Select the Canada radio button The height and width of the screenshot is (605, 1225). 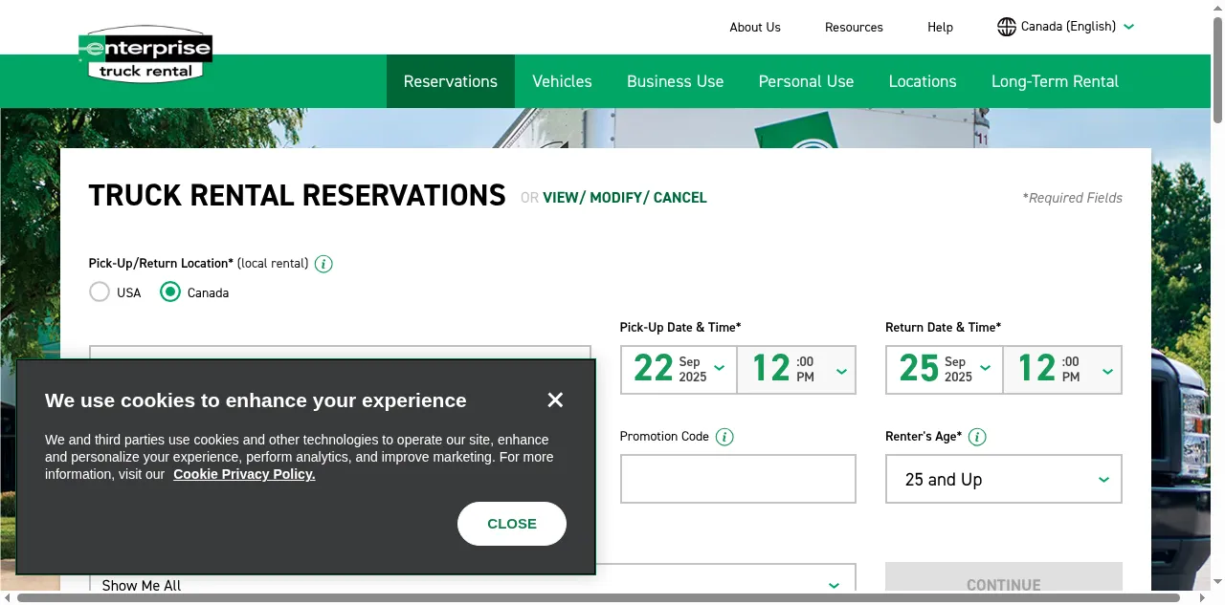point(170,292)
